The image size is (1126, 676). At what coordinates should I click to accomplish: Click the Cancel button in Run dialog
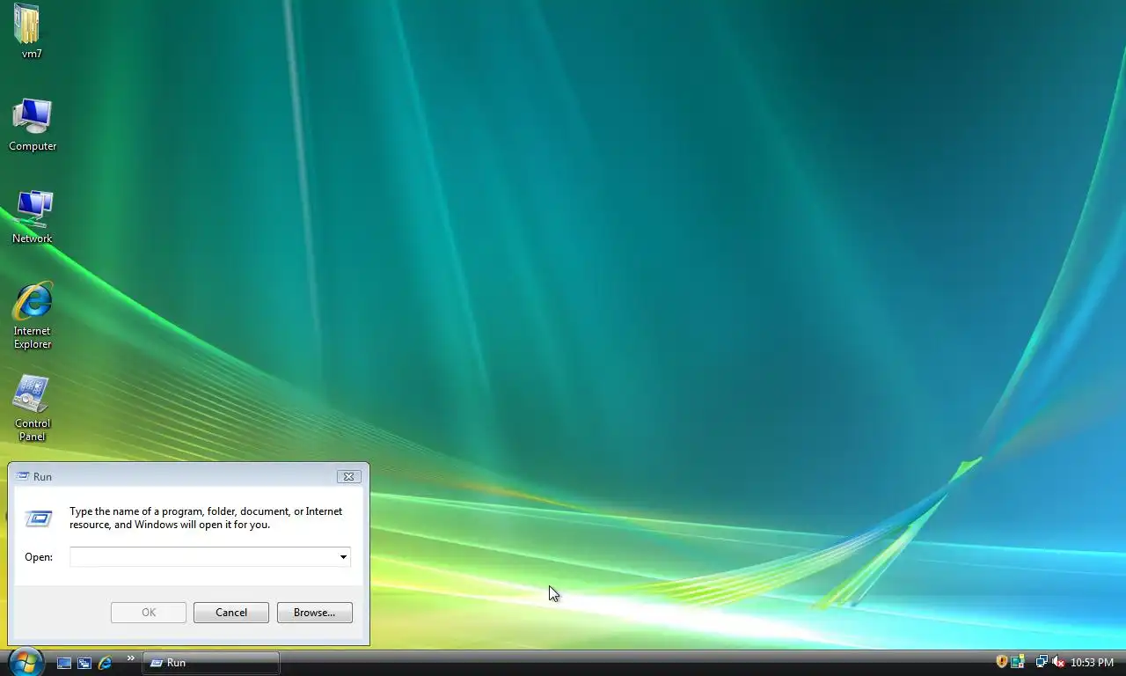pos(231,613)
